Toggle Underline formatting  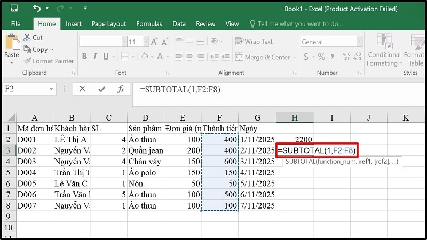[106, 57]
